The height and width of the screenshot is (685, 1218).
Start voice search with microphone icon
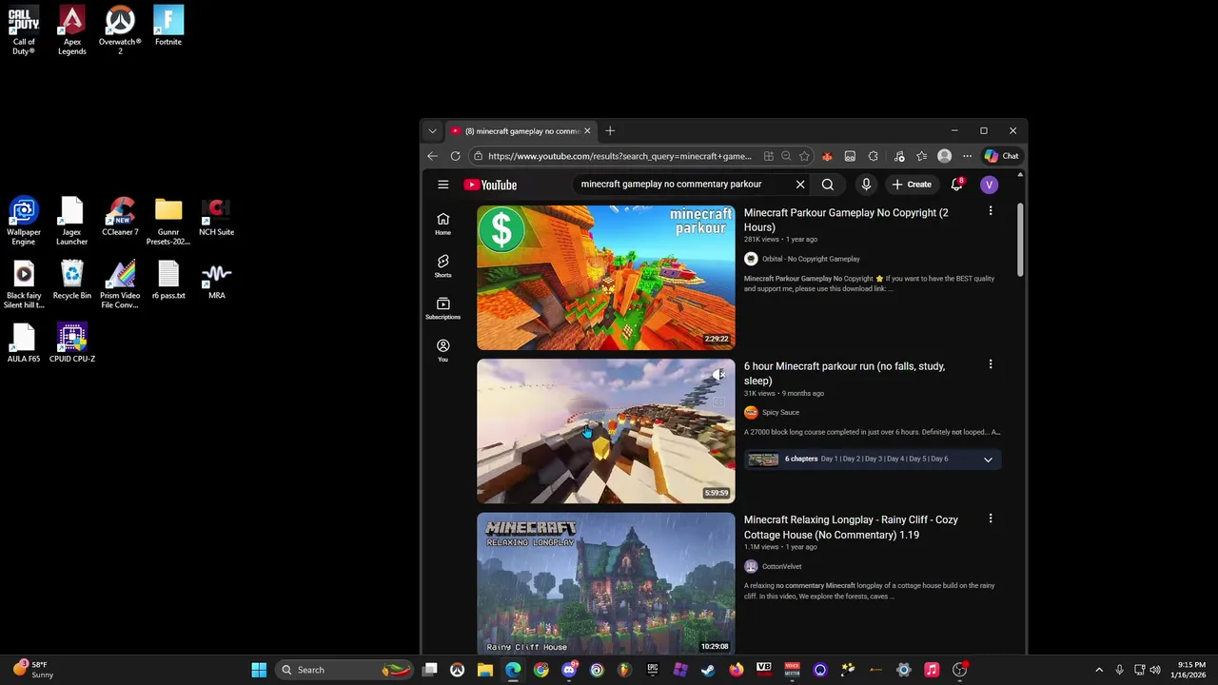(866, 185)
